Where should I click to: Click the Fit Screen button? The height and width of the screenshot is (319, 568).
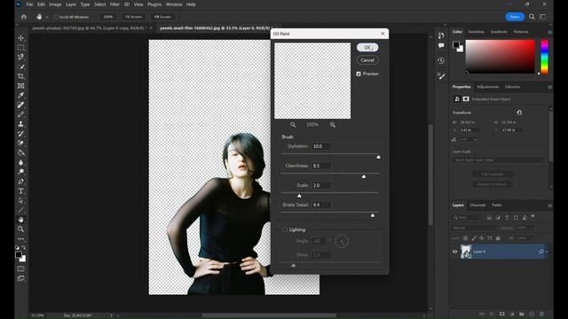(x=133, y=17)
